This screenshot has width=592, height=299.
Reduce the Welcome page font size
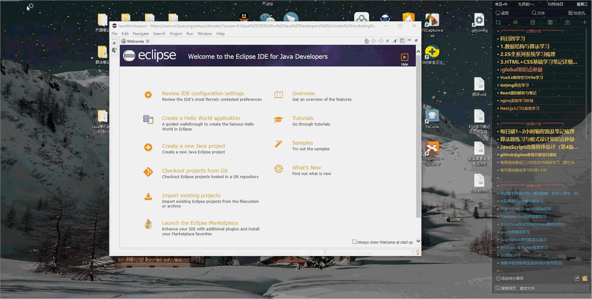pyautogui.click(x=388, y=41)
